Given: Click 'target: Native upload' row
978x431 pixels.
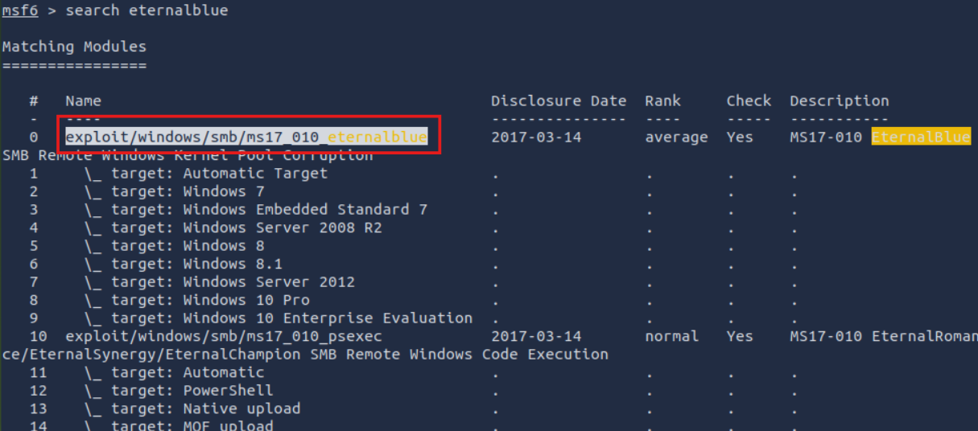Looking at the screenshot, I should pos(206,408).
